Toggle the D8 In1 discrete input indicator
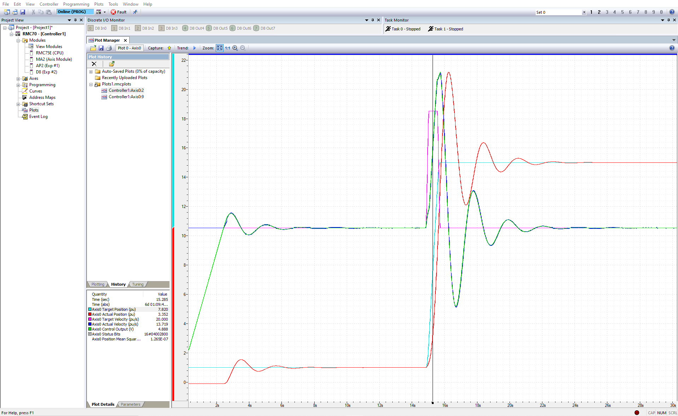 click(114, 28)
